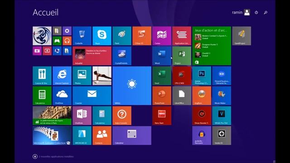Image resolution: width=290 pixels, height=163 pixels.
Task: Open the Cuisine & Vins tile
Action: point(42,76)
